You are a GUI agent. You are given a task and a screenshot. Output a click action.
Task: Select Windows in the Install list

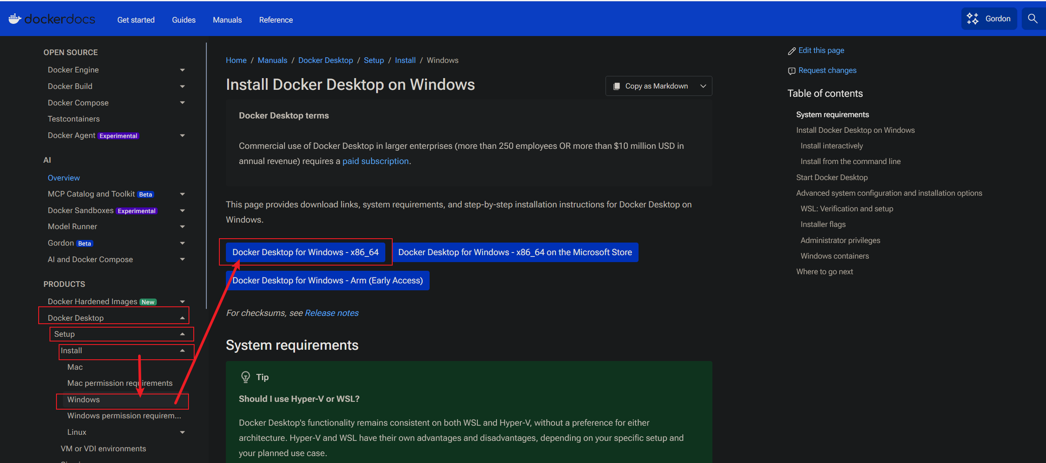pyautogui.click(x=83, y=400)
